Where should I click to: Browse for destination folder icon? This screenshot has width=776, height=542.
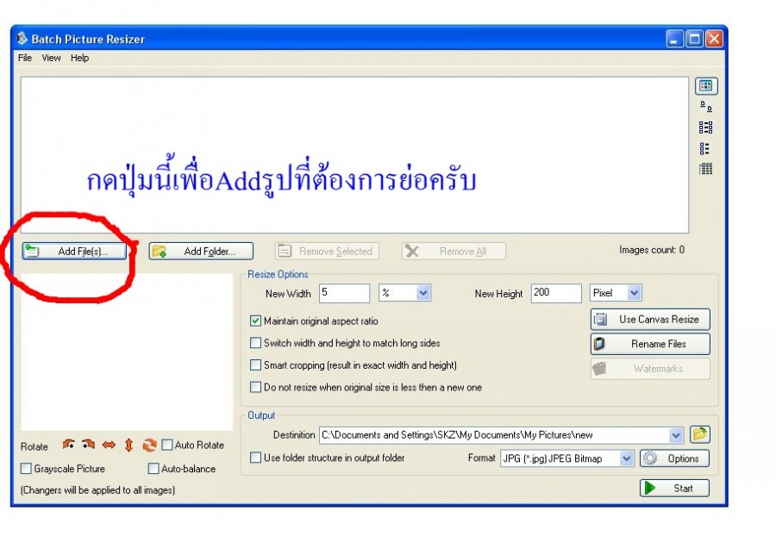[700, 434]
